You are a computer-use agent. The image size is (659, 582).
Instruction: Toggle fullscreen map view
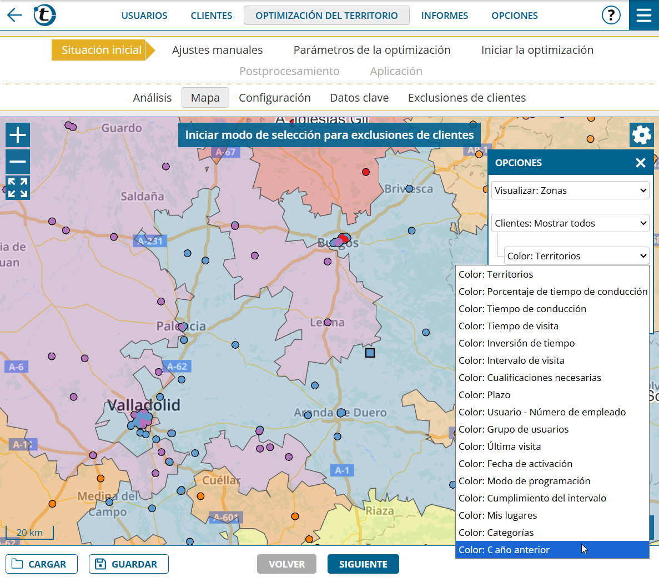pyautogui.click(x=18, y=188)
